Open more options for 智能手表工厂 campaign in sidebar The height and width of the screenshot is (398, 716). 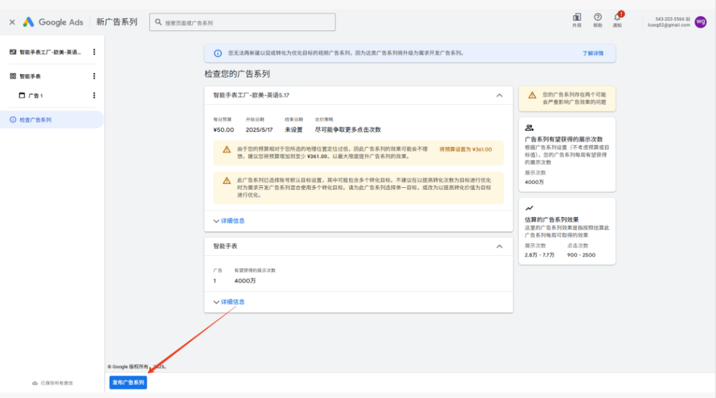(x=94, y=52)
